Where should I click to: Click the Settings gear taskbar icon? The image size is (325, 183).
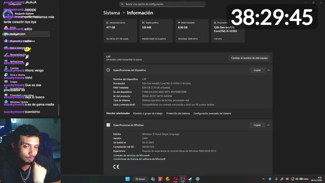198,179
